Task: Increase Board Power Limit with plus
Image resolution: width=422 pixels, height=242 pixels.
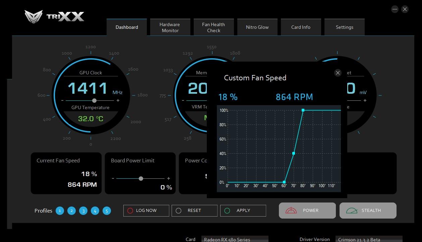Action: coord(168,178)
